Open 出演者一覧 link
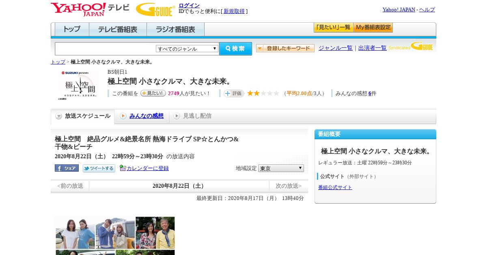The height and width of the screenshot is (255, 487). tap(372, 48)
